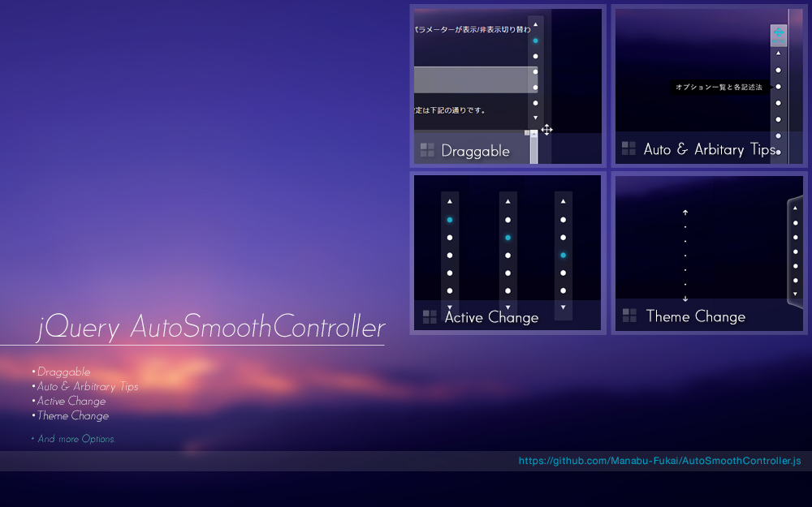Click the 定は下記の通りです text line
Screen dimensions: 812x507
tap(450, 110)
